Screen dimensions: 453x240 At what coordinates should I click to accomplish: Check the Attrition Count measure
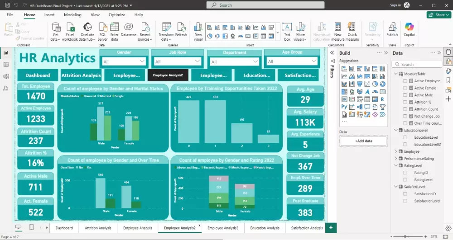pos(405,109)
